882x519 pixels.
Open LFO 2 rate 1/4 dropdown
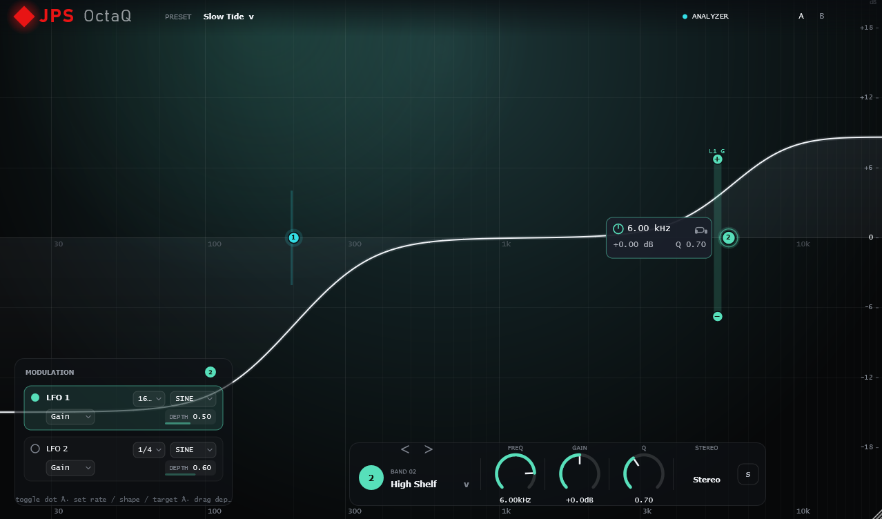(149, 450)
